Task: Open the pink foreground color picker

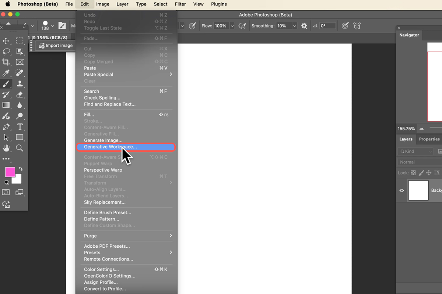Action: coord(10,171)
